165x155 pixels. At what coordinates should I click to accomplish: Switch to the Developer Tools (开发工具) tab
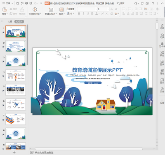[100, 3]
